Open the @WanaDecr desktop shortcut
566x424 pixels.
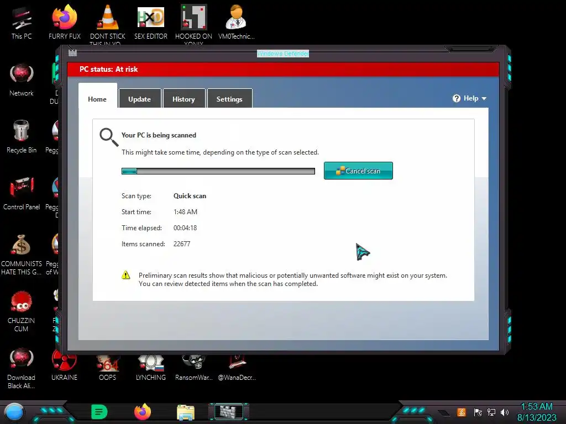(237, 367)
